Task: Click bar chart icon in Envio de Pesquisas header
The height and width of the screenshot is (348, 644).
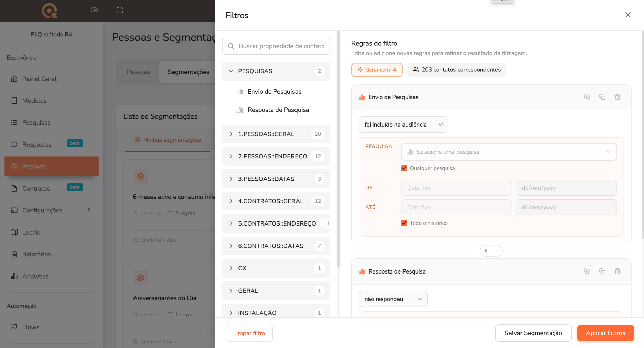Action: pos(362,97)
